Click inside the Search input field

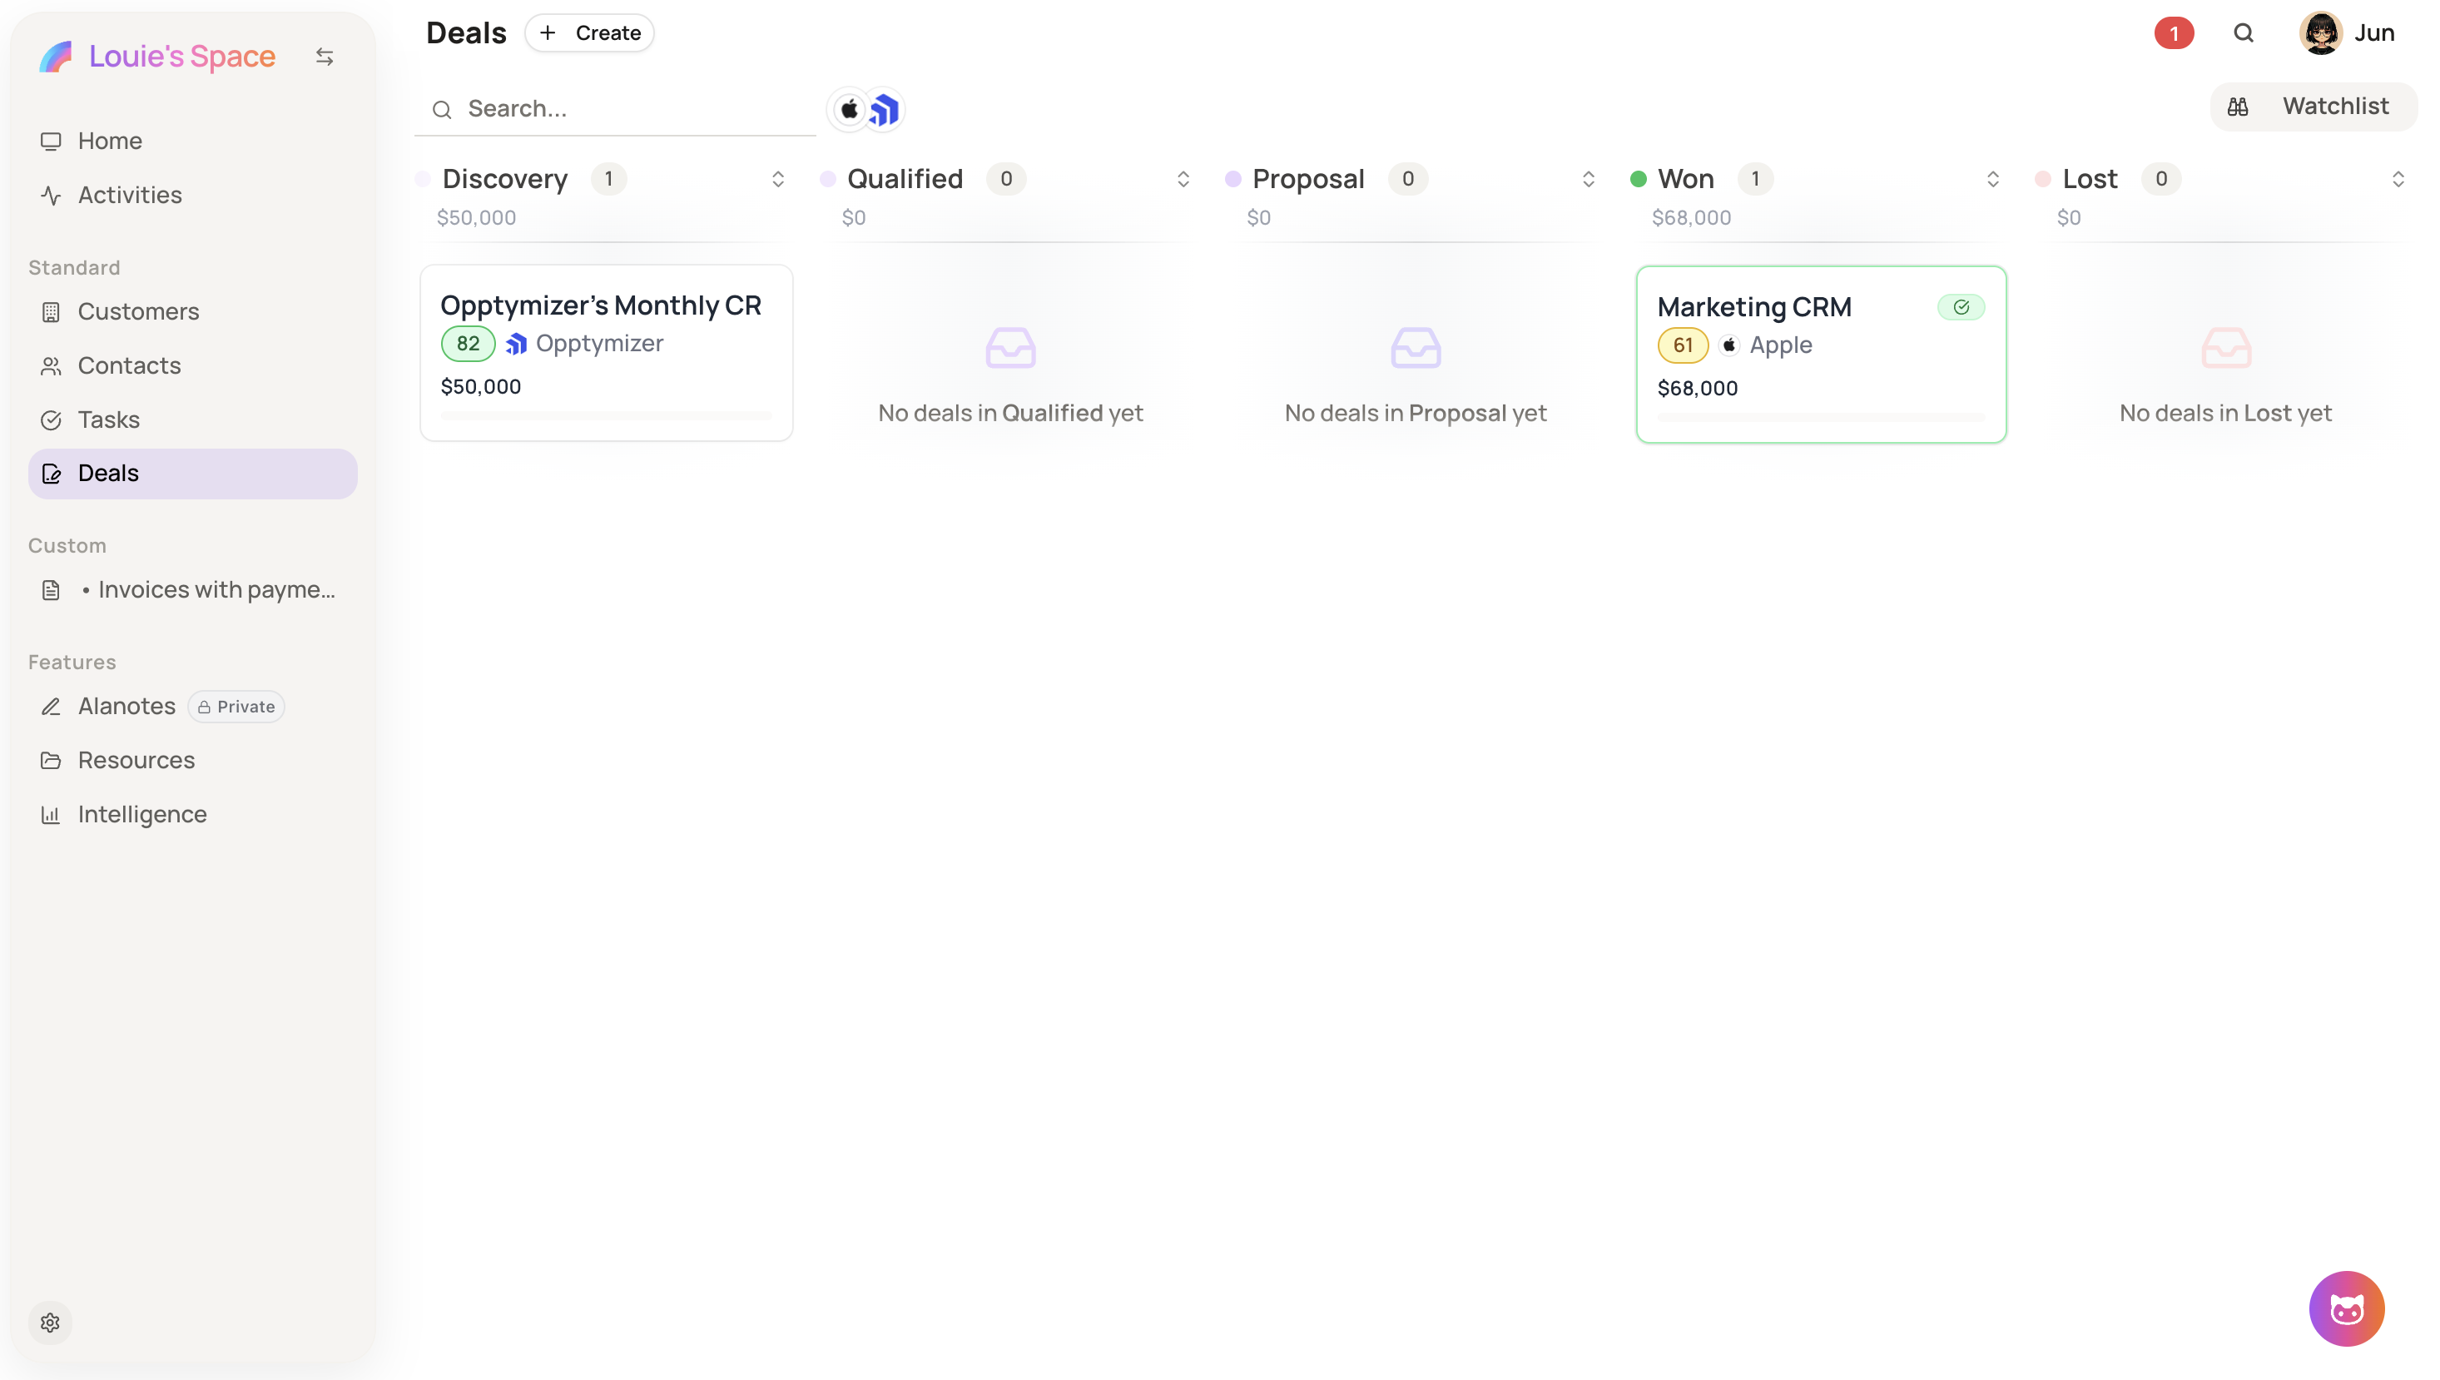pyautogui.click(x=616, y=108)
